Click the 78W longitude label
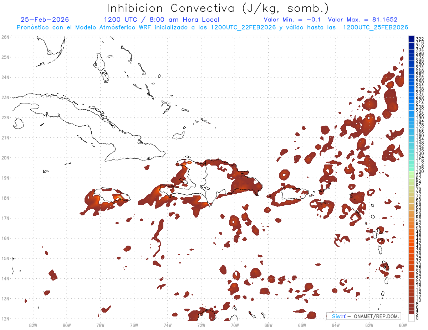Viewport: 428px width, 330px height. point(100,325)
